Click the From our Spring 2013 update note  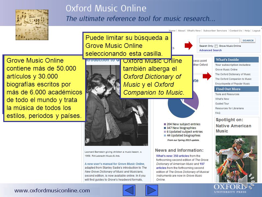pos(183,140)
